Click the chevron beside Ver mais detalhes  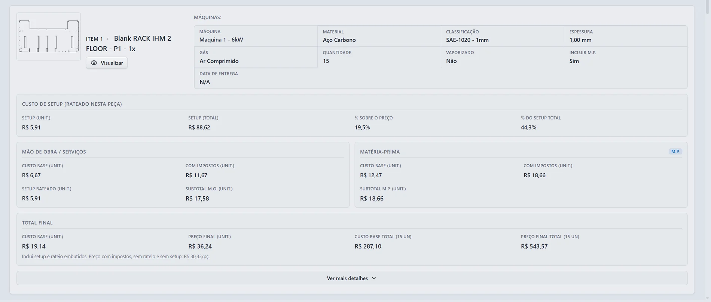(374, 278)
